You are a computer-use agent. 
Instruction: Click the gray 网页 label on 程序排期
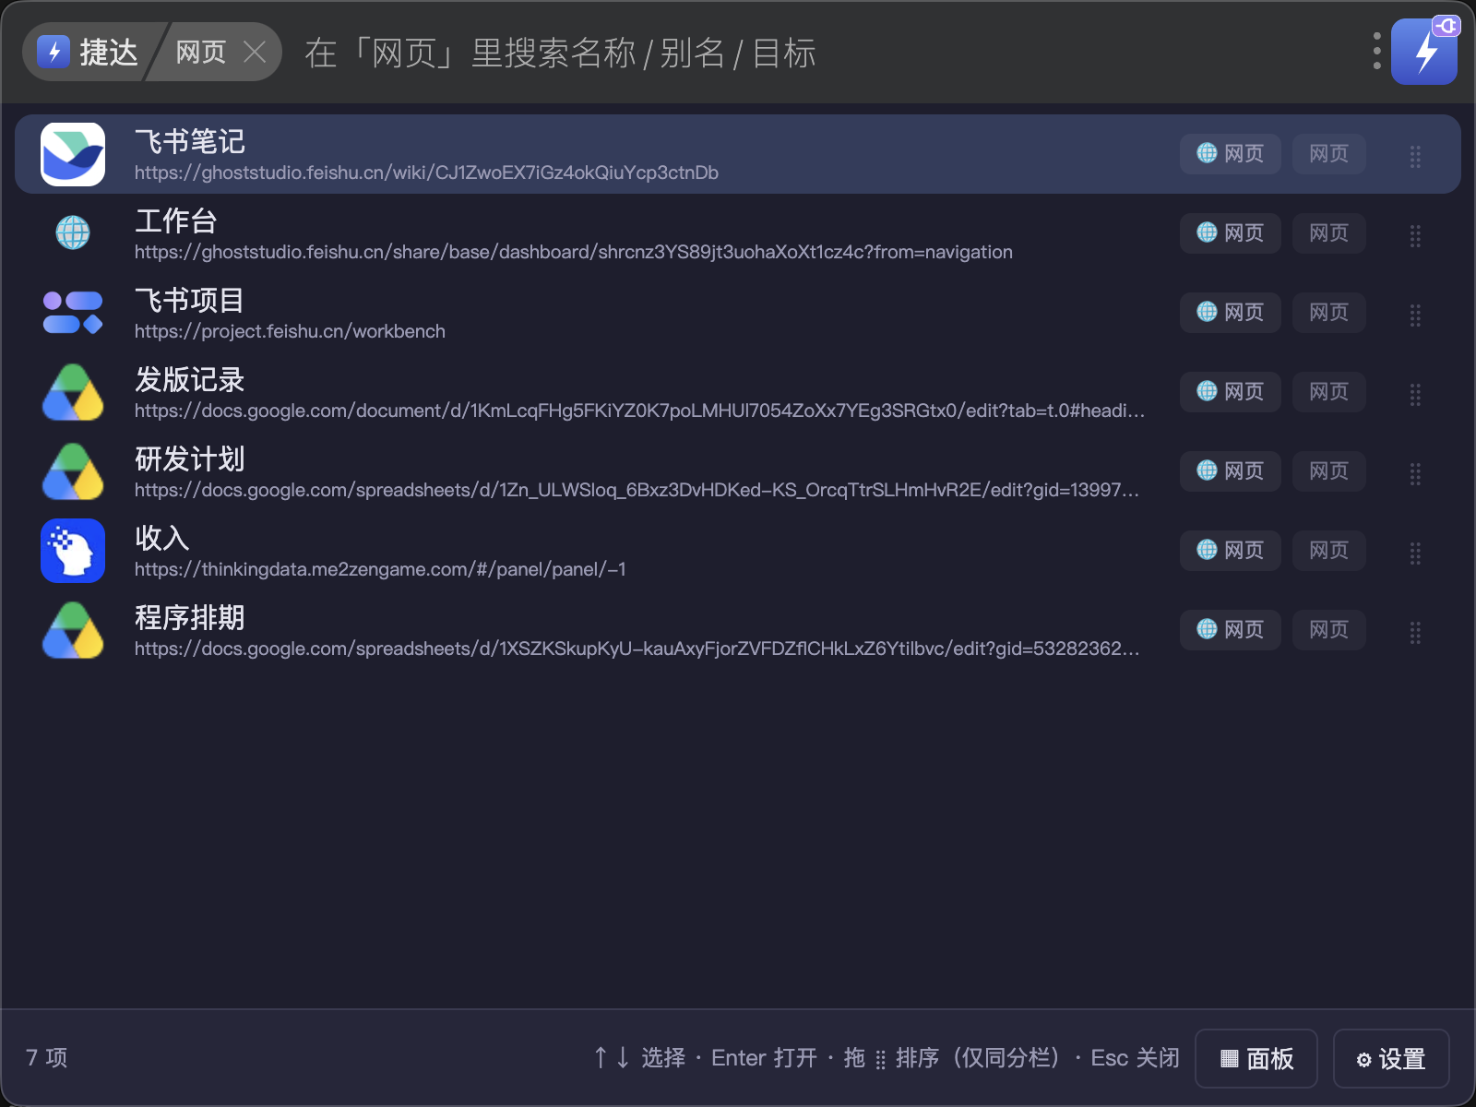(x=1328, y=629)
